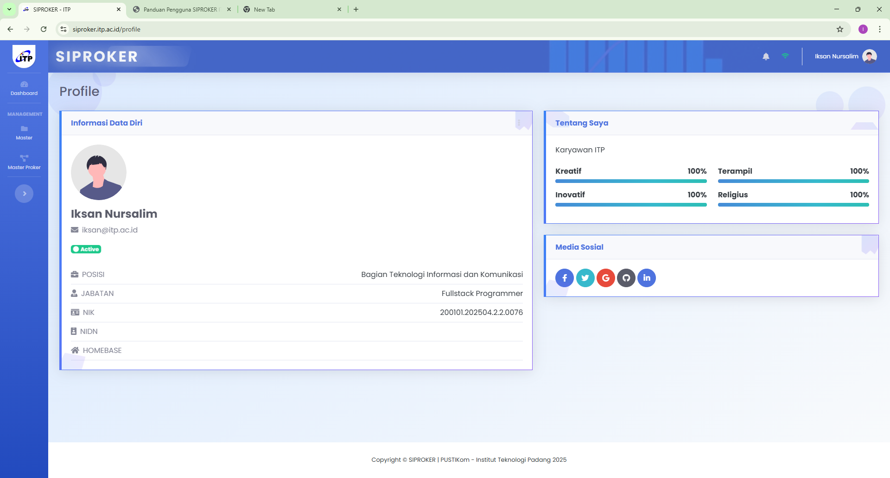The height and width of the screenshot is (478, 890).
Task: Open the Informasi Data Diri options menu
Action: click(519, 123)
